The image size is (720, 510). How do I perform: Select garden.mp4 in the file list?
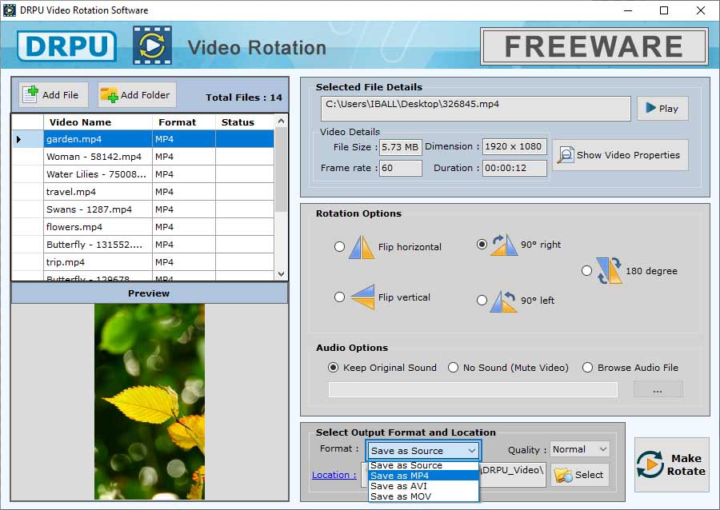coord(143,139)
